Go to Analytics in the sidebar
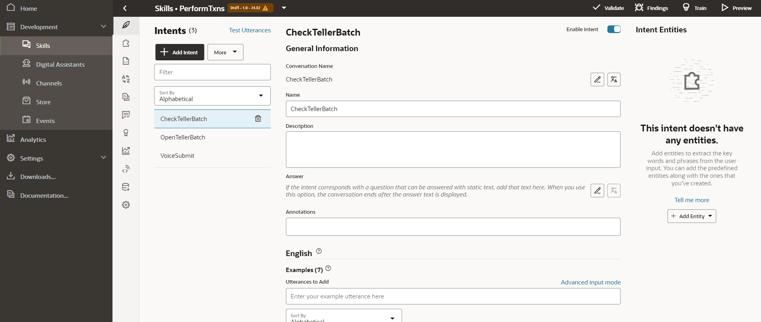This screenshot has width=761, height=322. coord(33,139)
